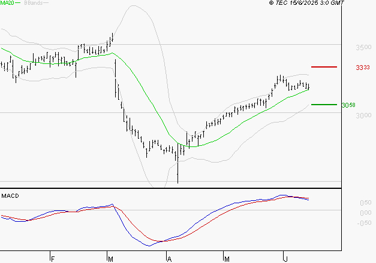This screenshot has height=263, width=376.
Task: Click the 3000 price axis label
Action: (363, 115)
